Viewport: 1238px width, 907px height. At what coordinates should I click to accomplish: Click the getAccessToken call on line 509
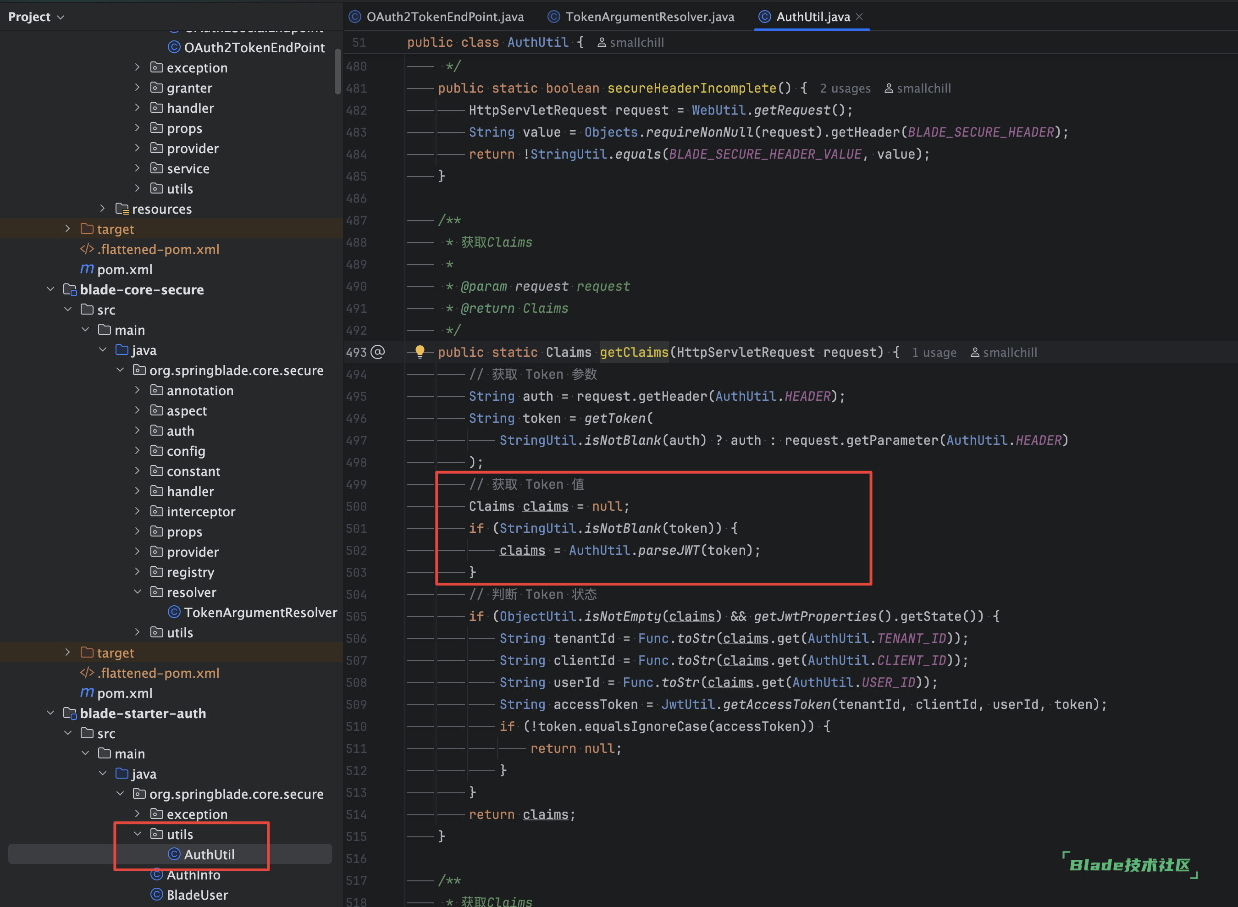point(776,704)
